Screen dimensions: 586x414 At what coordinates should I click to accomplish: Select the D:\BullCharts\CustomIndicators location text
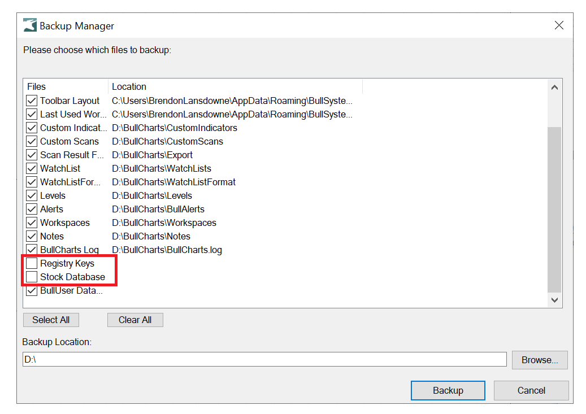pyautogui.click(x=175, y=128)
